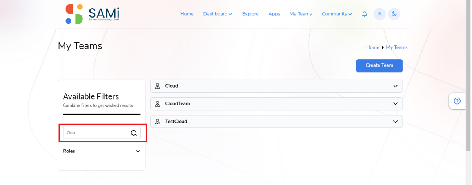Open the help question mark widget
The width and height of the screenshot is (472, 185).
[457, 101]
